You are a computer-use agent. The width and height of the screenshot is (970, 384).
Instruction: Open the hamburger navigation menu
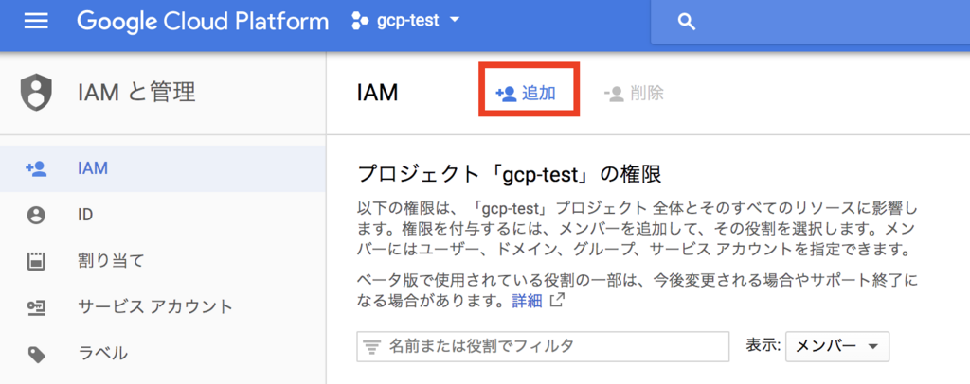(x=36, y=21)
